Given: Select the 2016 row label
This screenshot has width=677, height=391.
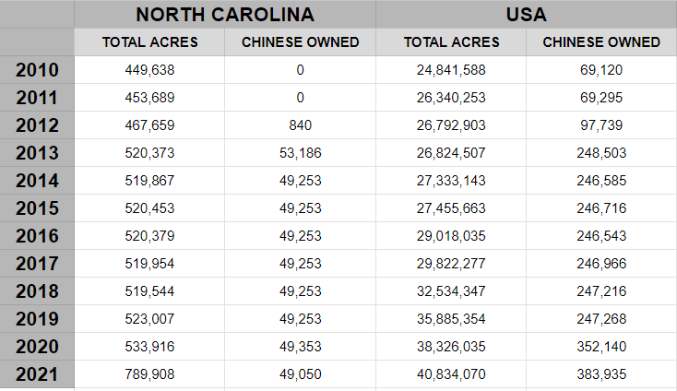Looking at the screenshot, I should coord(37,236).
